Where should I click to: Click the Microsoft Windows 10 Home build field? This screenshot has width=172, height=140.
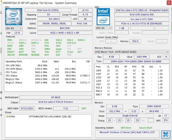pos(127,134)
